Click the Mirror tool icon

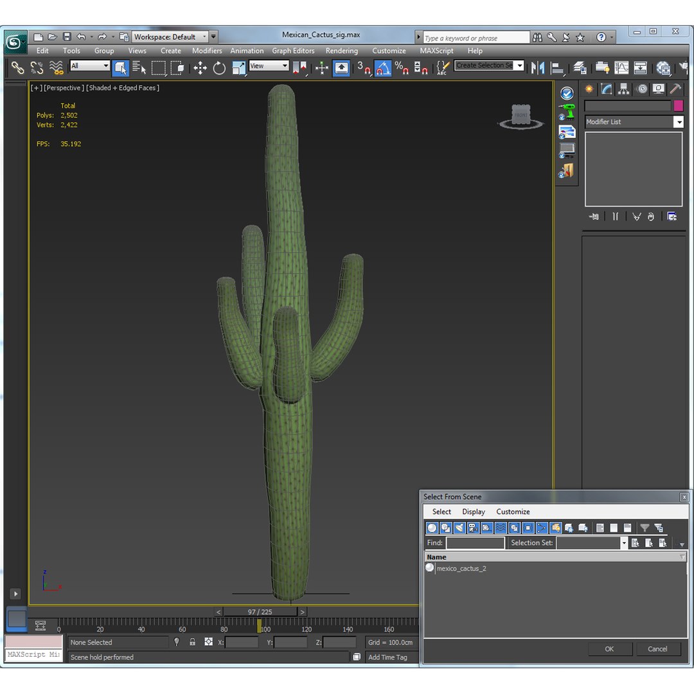click(x=538, y=67)
